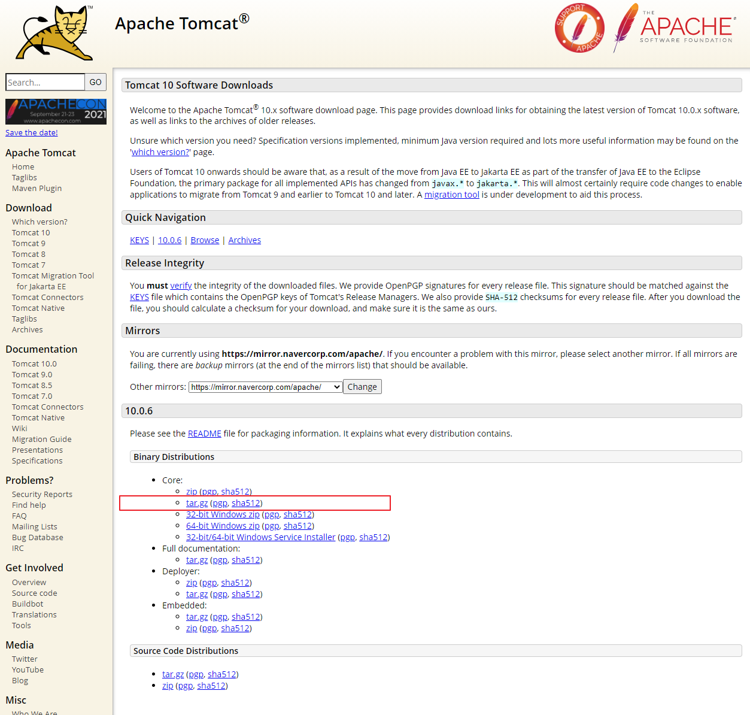Open Blog under Media
This screenshot has height=715, width=750.
(20, 680)
